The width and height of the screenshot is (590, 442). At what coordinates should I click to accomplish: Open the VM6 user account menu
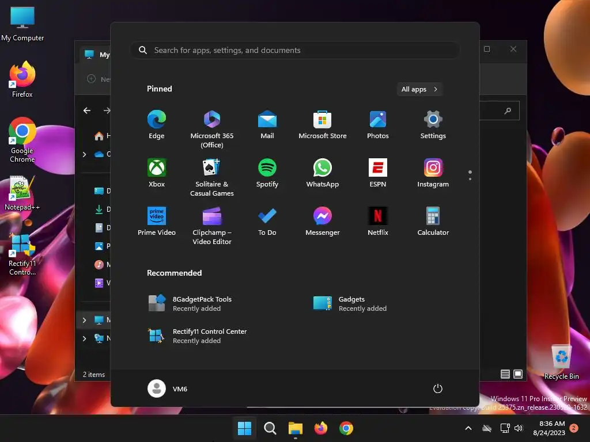point(168,388)
